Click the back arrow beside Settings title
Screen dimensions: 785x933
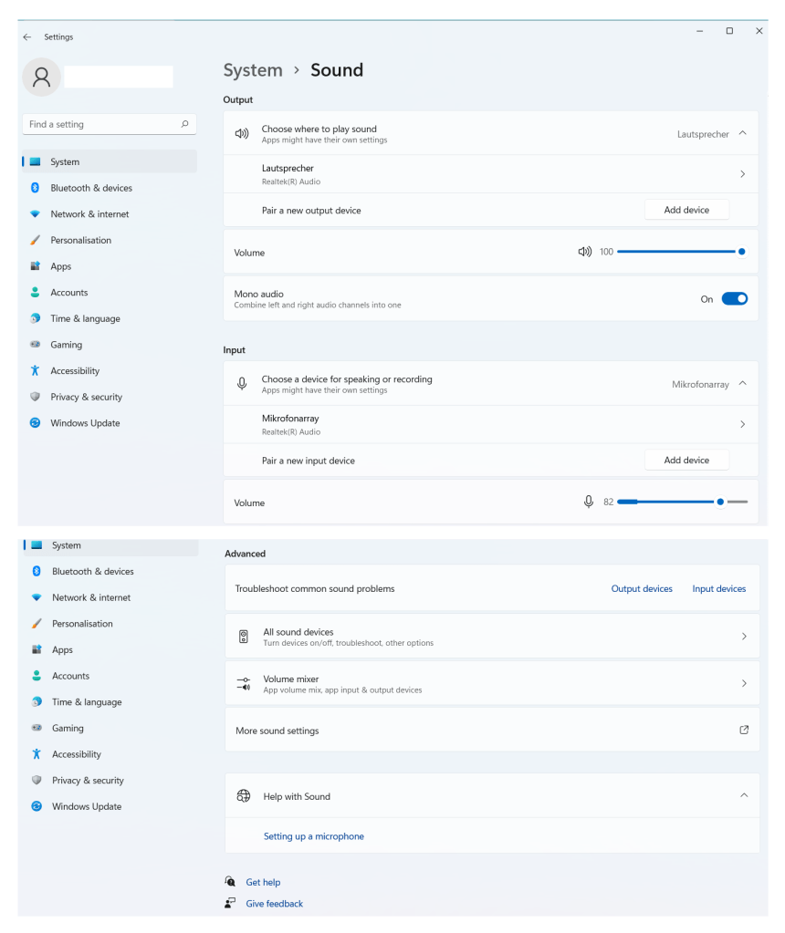click(x=27, y=37)
